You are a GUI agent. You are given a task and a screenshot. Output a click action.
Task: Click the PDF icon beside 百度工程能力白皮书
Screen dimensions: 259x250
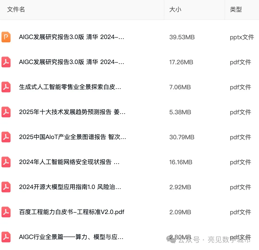[6, 212]
